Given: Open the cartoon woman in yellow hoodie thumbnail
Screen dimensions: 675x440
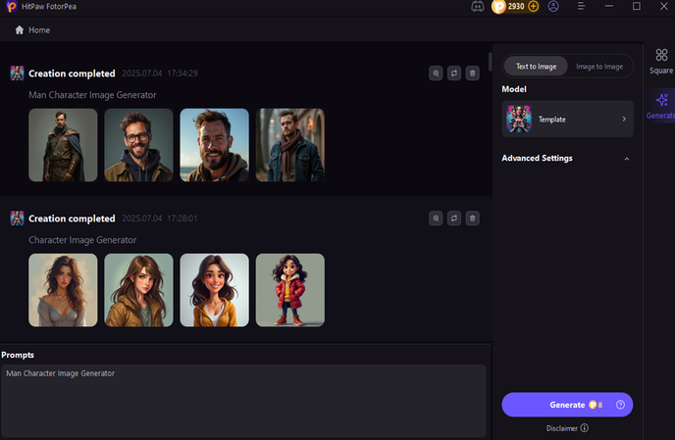Looking at the screenshot, I should (215, 290).
